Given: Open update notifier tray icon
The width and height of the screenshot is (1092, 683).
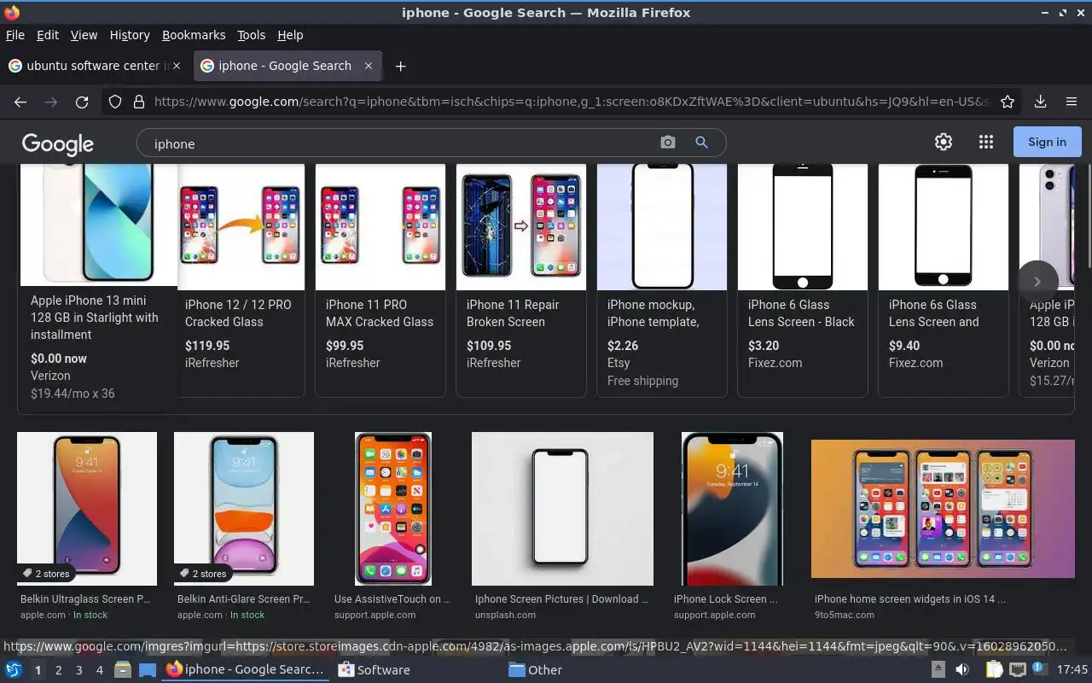Looking at the screenshot, I should (x=1039, y=669).
